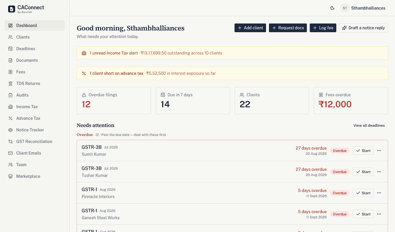Open more options for Tushar Kumar GSTR-3B
Viewport: 395px width, 232px height.
[379, 172]
